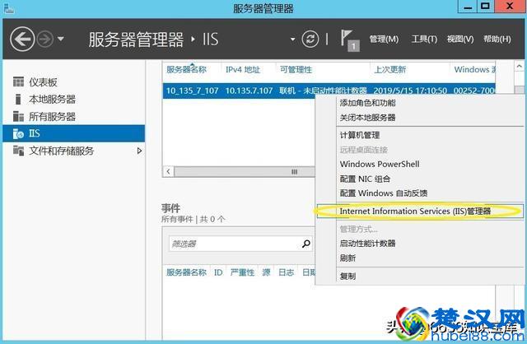The height and width of the screenshot is (344, 527).
Task: Click the IP cell 10.135.7.107
Action: point(249,91)
